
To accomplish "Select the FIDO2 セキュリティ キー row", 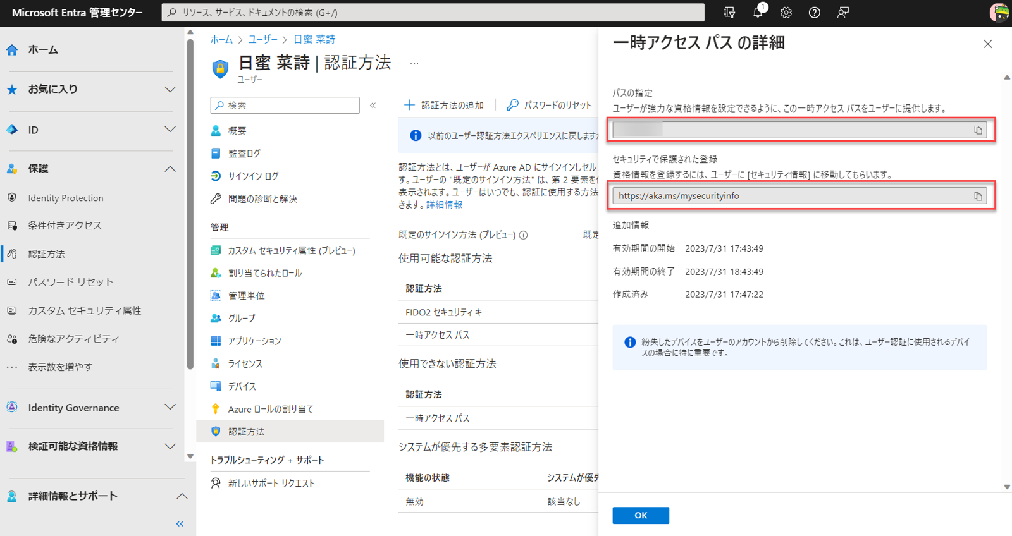I will [498, 312].
